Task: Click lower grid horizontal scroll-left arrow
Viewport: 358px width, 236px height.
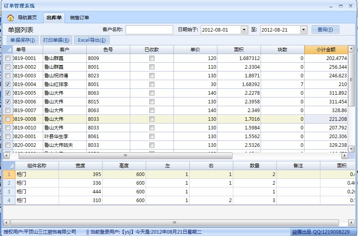Action: pyautogui.click(x=7, y=223)
